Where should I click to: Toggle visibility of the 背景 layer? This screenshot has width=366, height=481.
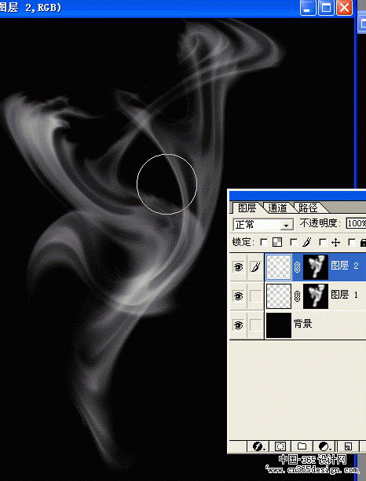[239, 325]
